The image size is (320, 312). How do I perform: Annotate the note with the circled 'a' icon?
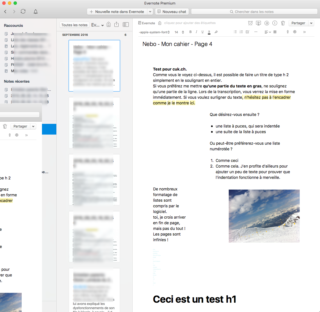click(x=267, y=23)
